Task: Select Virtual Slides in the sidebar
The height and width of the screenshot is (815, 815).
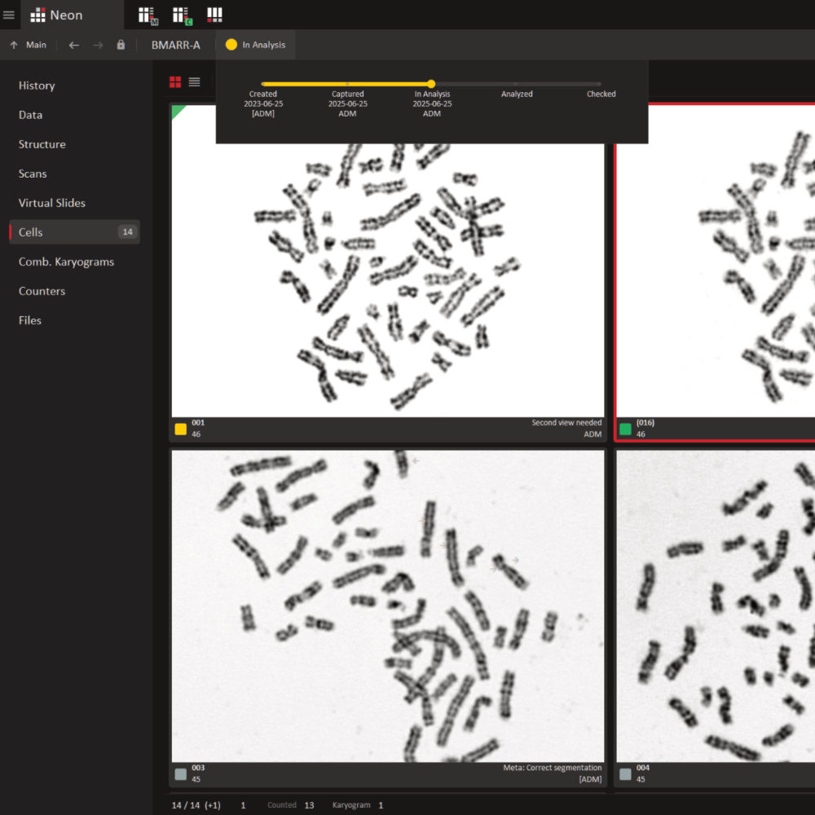Action: (52, 203)
